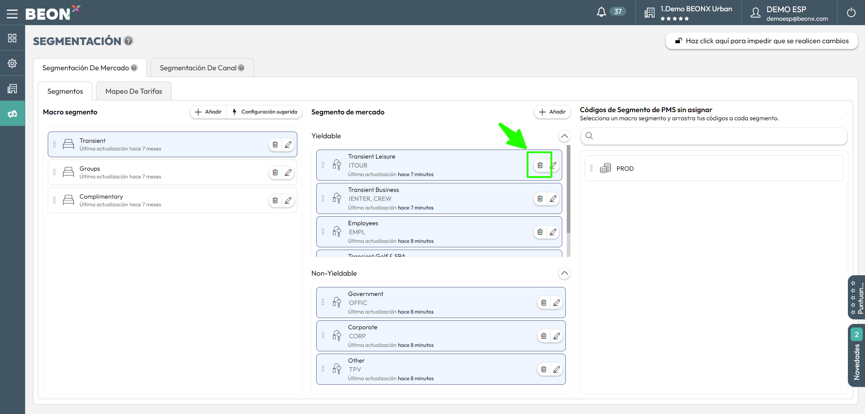The height and width of the screenshot is (414, 865).
Task: Lock changes with Haz click aquí button
Action: pyautogui.click(x=761, y=41)
